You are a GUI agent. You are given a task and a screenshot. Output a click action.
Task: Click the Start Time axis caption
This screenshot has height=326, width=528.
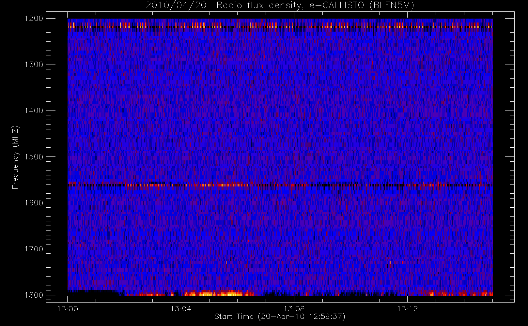[280, 317]
